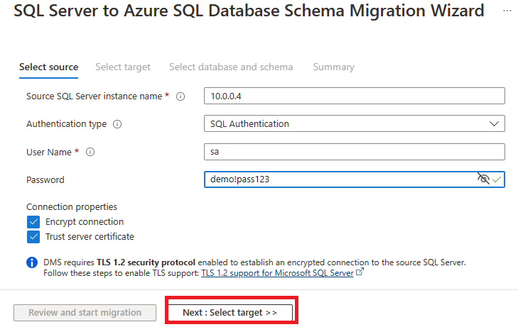Click the green checkmark in Password field
The height and width of the screenshot is (327, 518).
497,179
